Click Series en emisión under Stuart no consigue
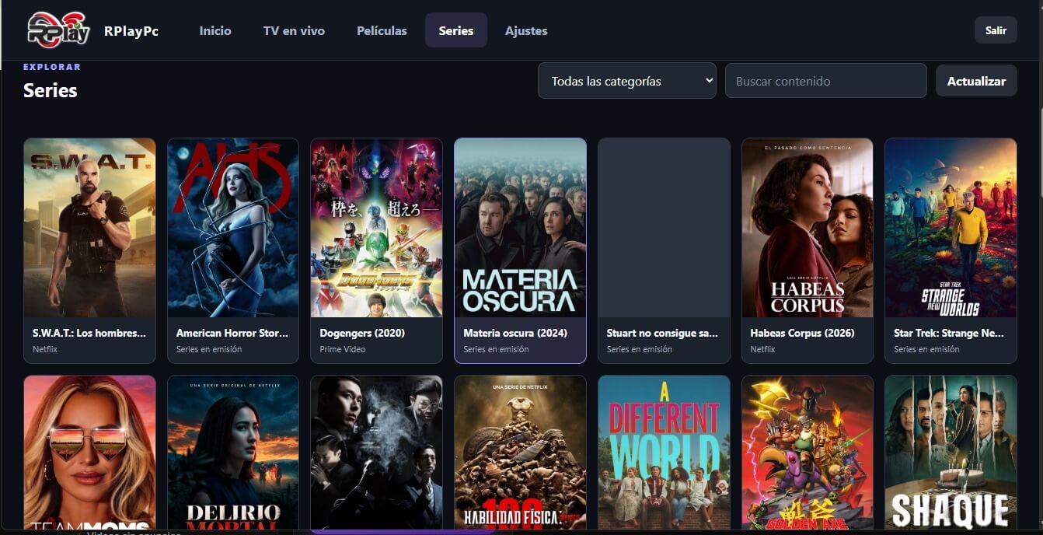Screen dimensions: 1043x535 (x=640, y=349)
